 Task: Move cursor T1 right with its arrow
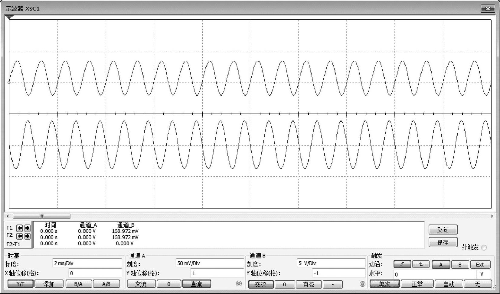(27, 228)
